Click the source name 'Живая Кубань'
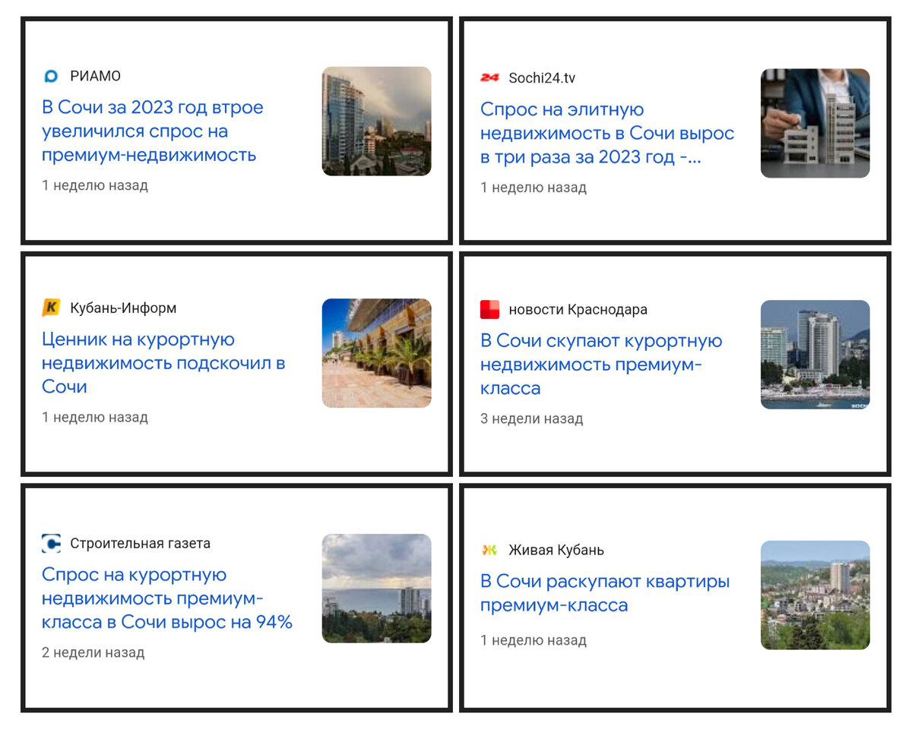Screen dimensions: 912x729 click(x=556, y=550)
